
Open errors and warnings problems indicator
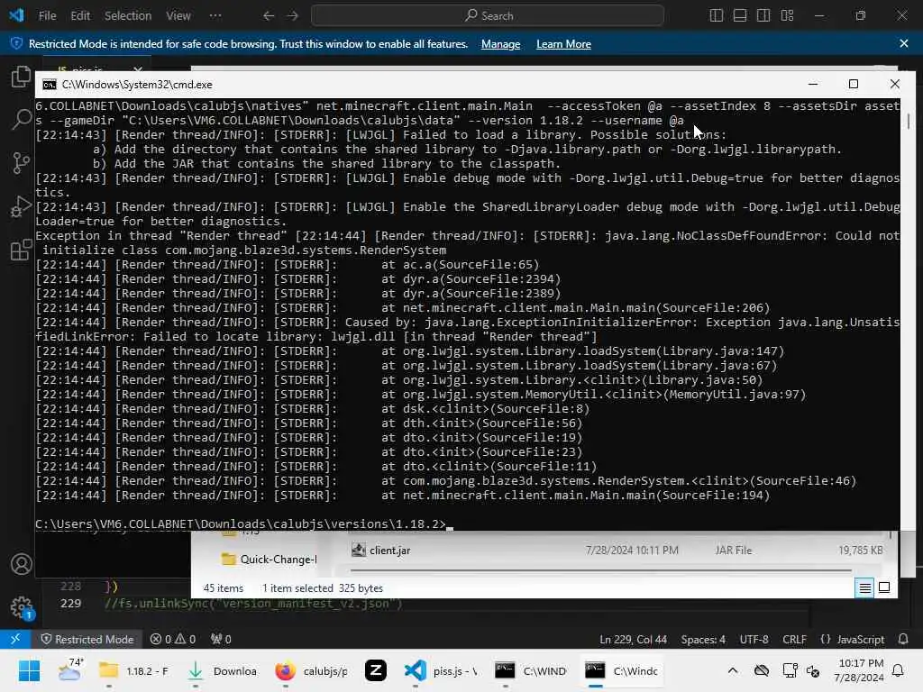pos(172,639)
